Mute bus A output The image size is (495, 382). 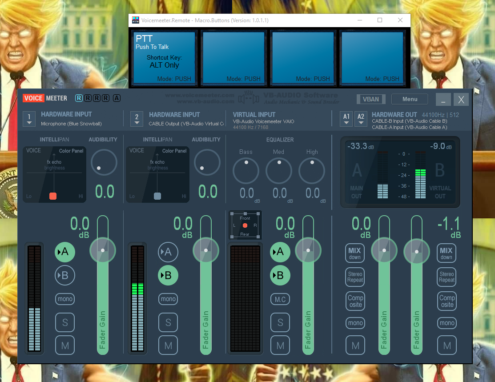[x=355, y=346]
